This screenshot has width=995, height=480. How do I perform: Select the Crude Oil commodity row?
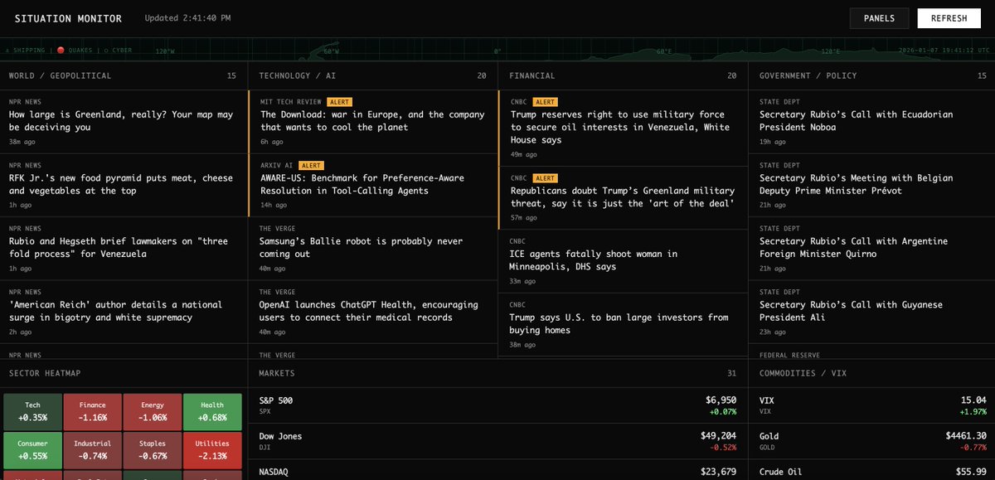click(872, 470)
